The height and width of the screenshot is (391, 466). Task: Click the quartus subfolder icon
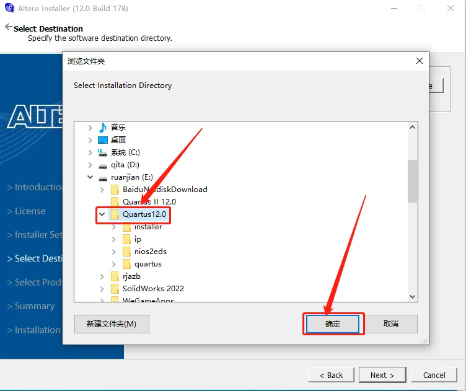pyautogui.click(x=126, y=264)
